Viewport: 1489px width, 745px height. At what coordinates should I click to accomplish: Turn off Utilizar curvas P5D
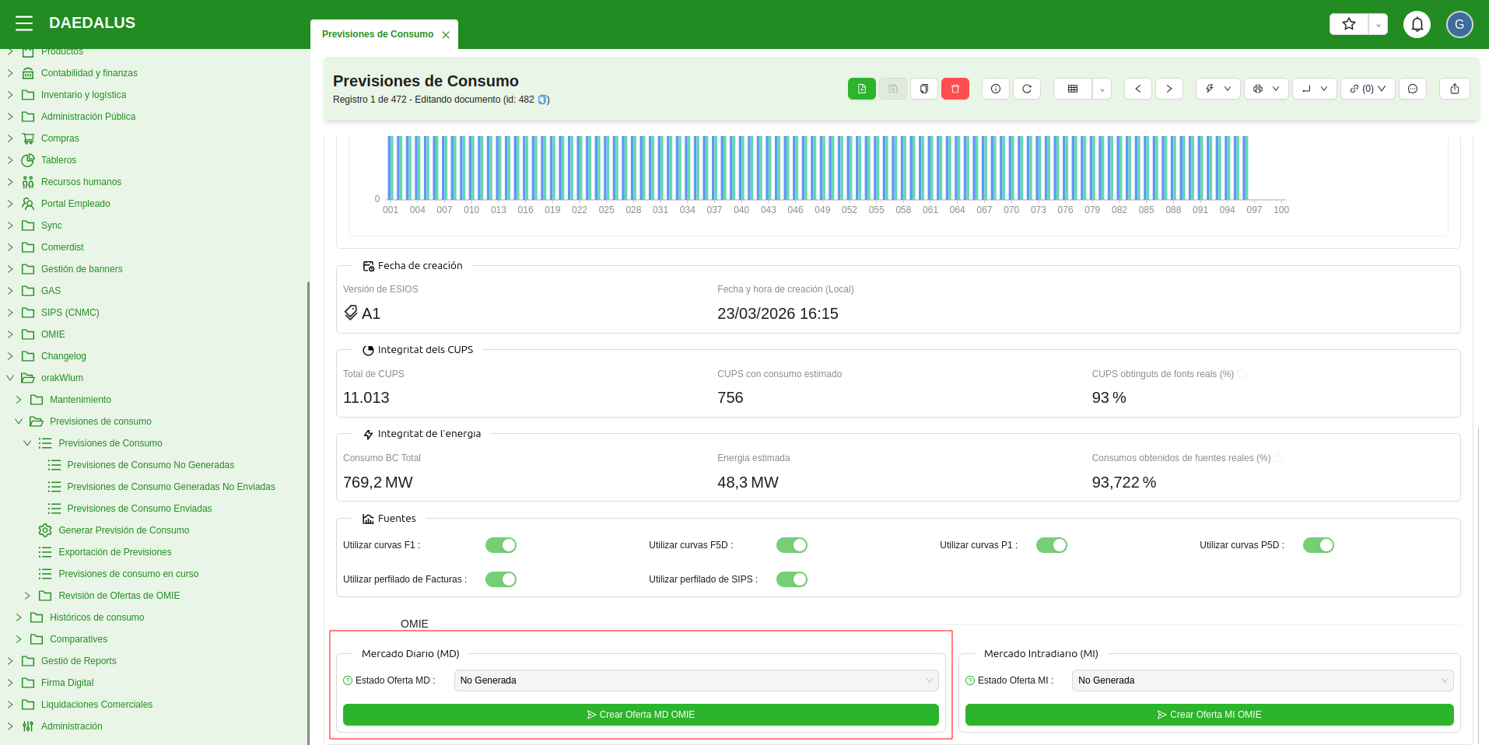click(x=1318, y=545)
